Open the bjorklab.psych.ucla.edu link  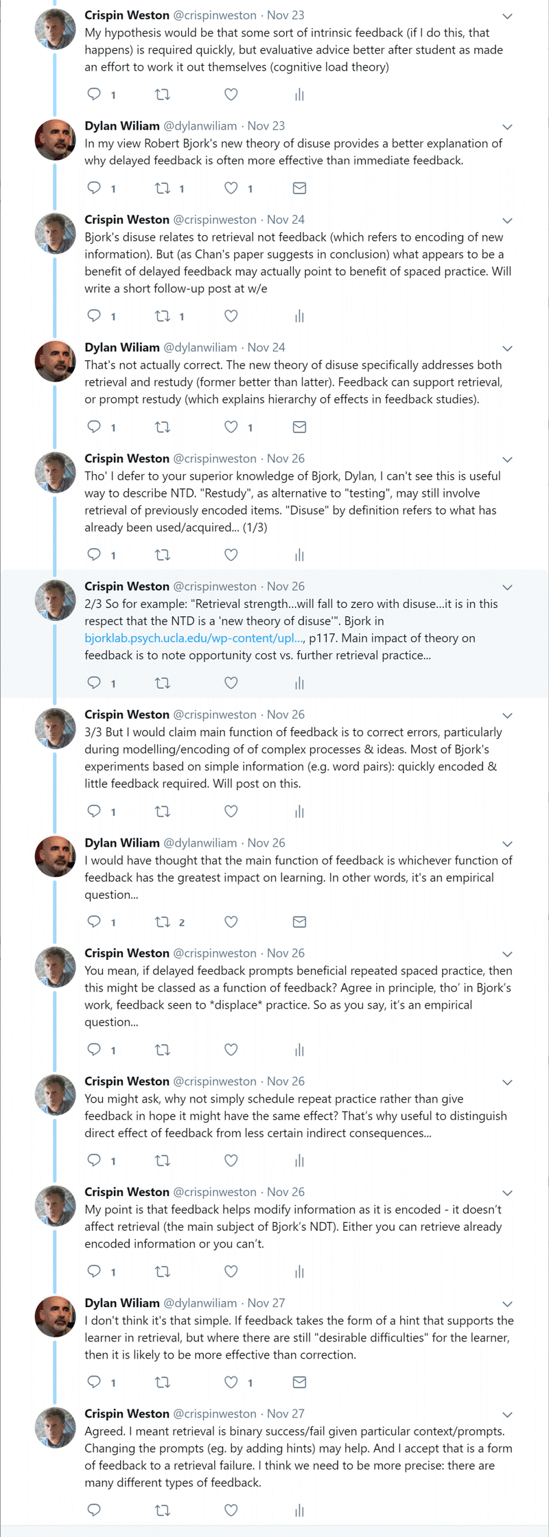[193, 638]
